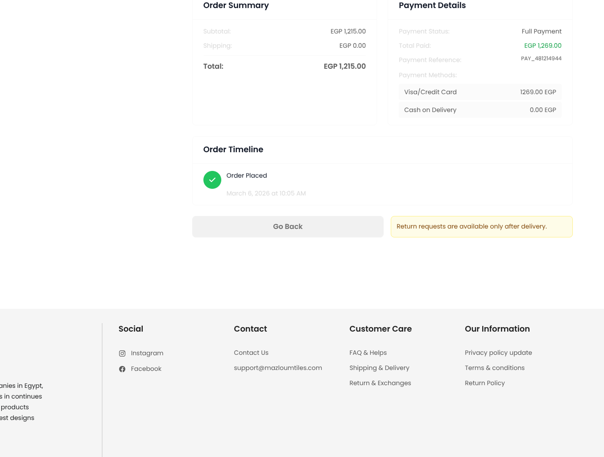This screenshot has width=604, height=457.
Task: Go to Return & Exchanges page
Action: click(x=380, y=383)
